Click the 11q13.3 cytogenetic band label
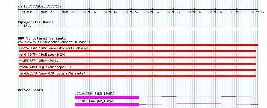The width and height of the screenshot is (267, 108). tap(24, 26)
